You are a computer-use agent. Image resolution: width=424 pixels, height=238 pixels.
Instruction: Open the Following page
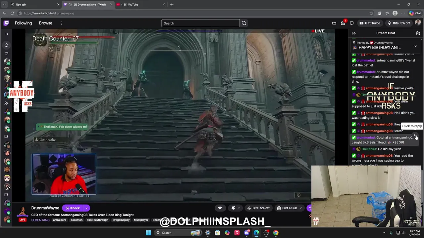point(24,23)
